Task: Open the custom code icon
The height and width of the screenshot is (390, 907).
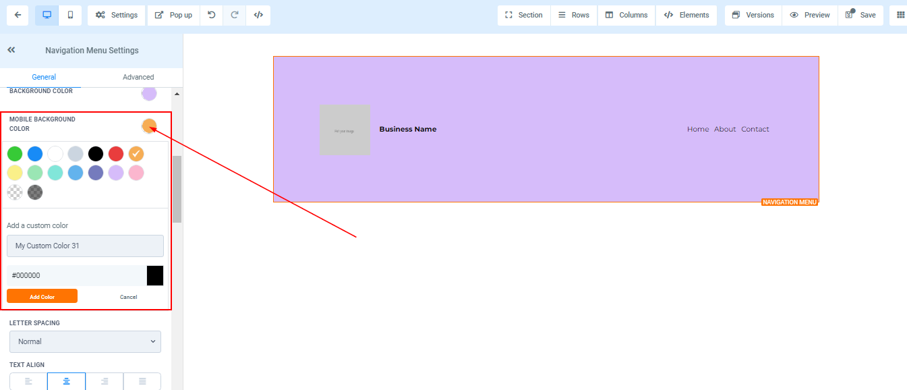Action: point(258,15)
